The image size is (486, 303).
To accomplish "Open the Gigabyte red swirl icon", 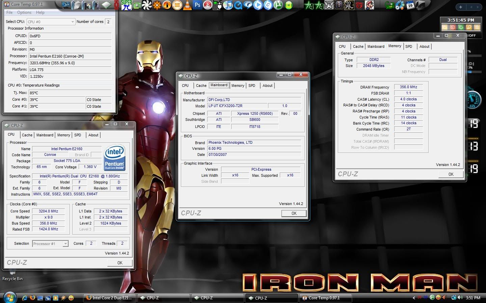I will (359, 5).
